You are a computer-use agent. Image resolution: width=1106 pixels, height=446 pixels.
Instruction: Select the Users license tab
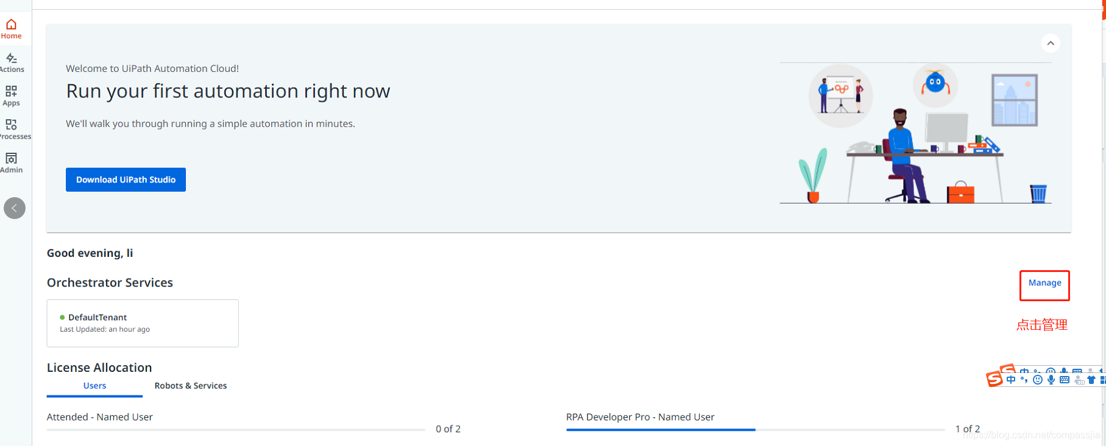(x=94, y=386)
